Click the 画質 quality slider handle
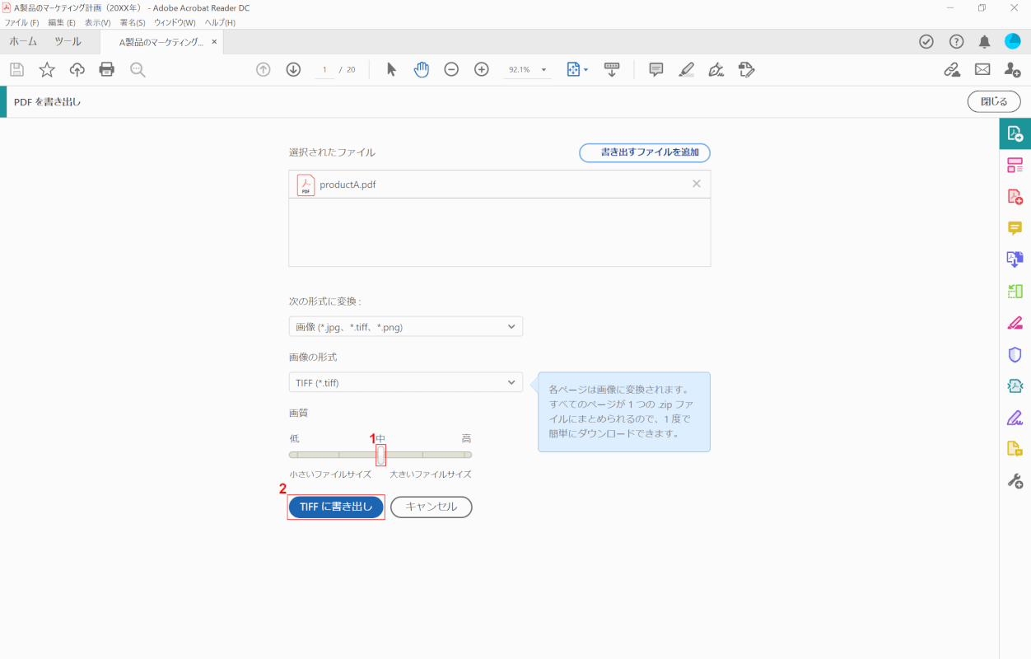The image size is (1031, 659). click(380, 455)
